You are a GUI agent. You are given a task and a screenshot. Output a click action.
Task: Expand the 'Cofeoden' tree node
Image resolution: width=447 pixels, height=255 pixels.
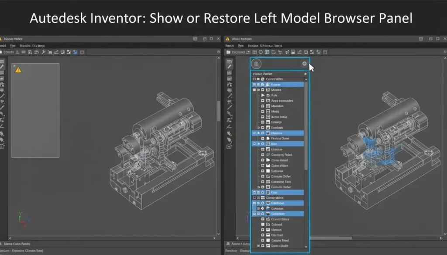pyautogui.click(x=258, y=209)
